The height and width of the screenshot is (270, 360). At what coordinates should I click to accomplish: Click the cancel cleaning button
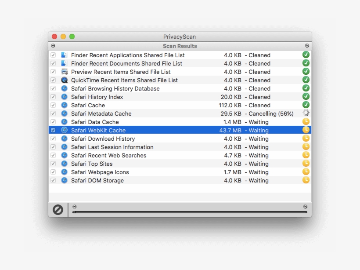pyautogui.click(x=58, y=210)
